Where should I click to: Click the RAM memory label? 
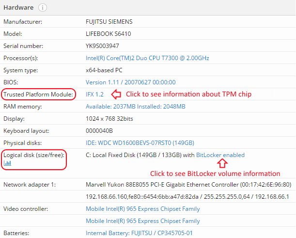(x=23, y=107)
